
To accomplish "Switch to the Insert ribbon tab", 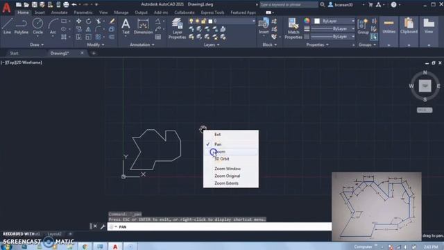I will coord(40,12).
